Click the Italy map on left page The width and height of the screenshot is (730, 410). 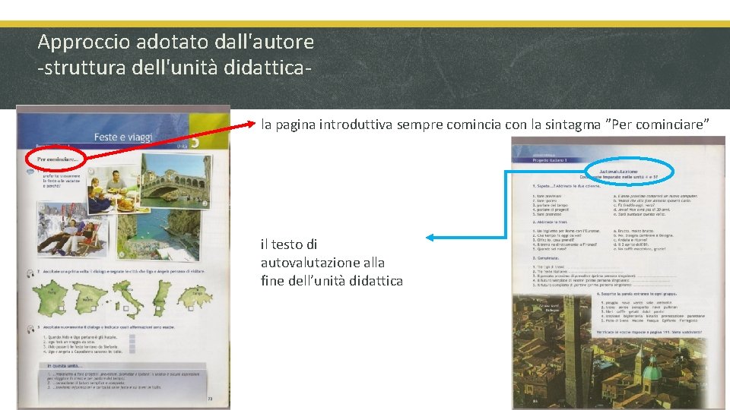(129, 298)
